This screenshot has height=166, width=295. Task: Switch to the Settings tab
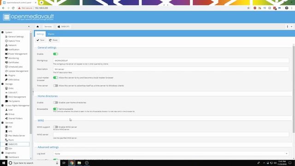tap(40, 34)
